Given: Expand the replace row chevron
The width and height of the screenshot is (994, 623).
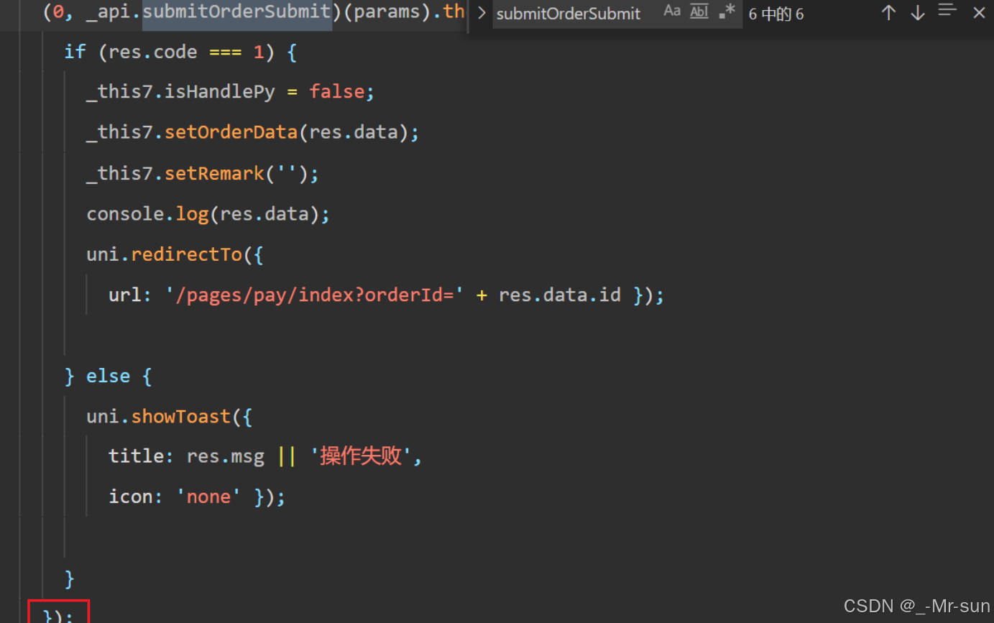Looking at the screenshot, I should pos(481,13).
